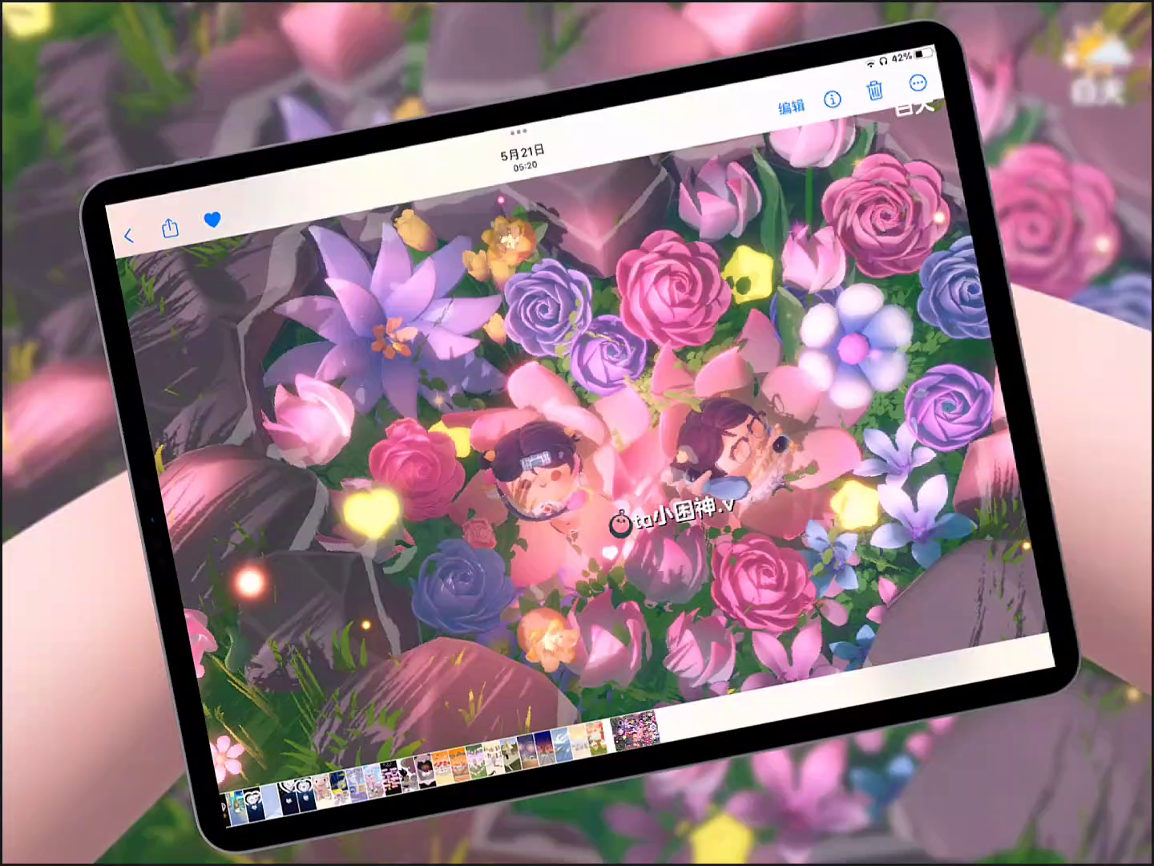The height and width of the screenshot is (866, 1154).
Task: Open the share sheet icon
Action: tap(170, 228)
